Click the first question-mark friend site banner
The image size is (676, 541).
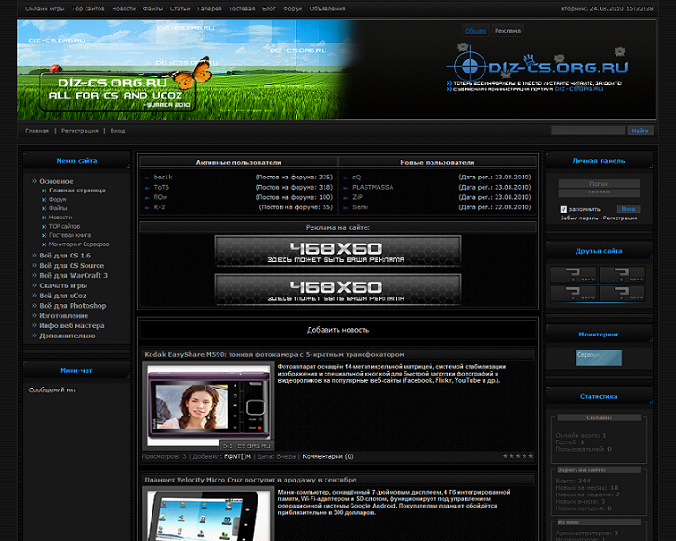(x=573, y=274)
